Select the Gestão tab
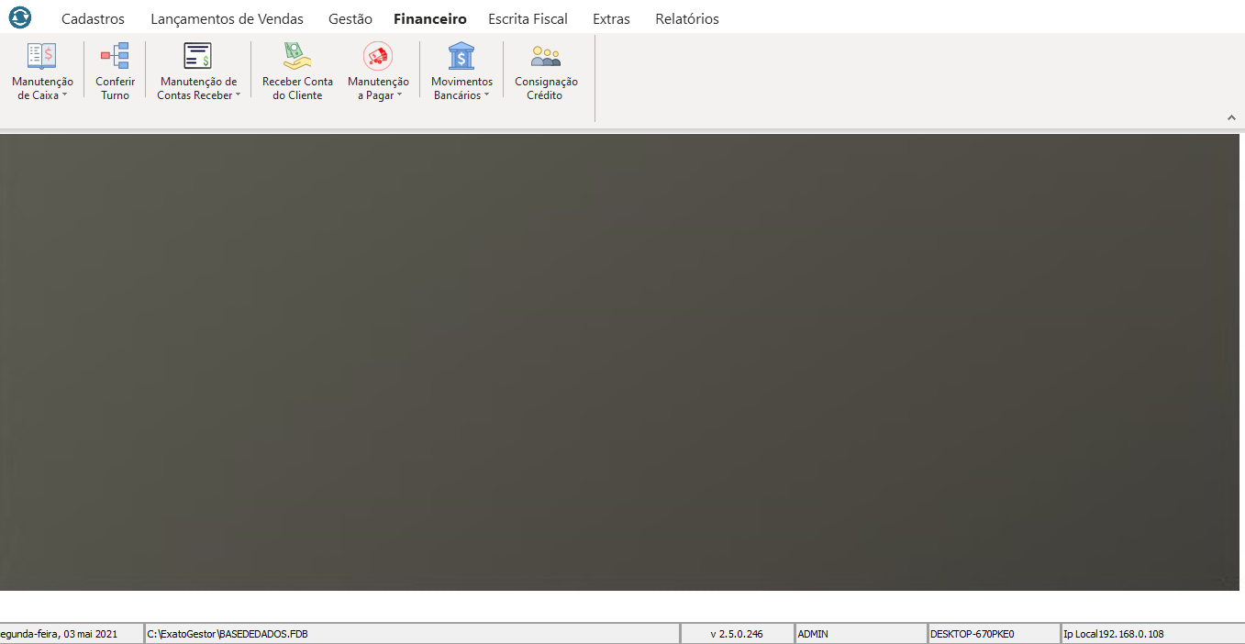Image resolution: width=1245 pixels, height=644 pixels. point(350,19)
